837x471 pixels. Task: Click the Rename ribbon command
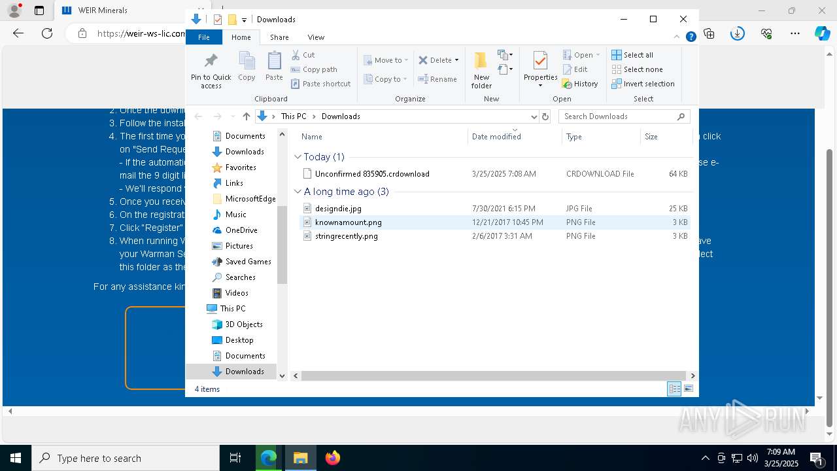click(437, 79)
